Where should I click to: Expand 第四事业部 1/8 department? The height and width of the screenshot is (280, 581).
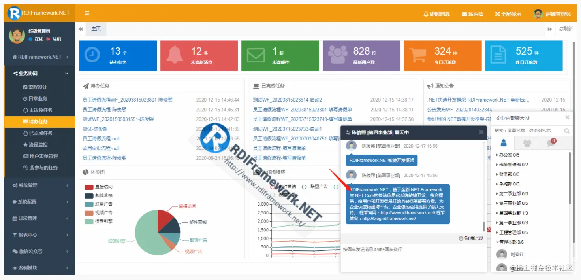coord(512,213)
